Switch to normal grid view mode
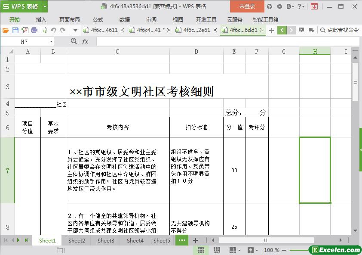This screenshot has width=362, height=255. [x=201, y=250]
